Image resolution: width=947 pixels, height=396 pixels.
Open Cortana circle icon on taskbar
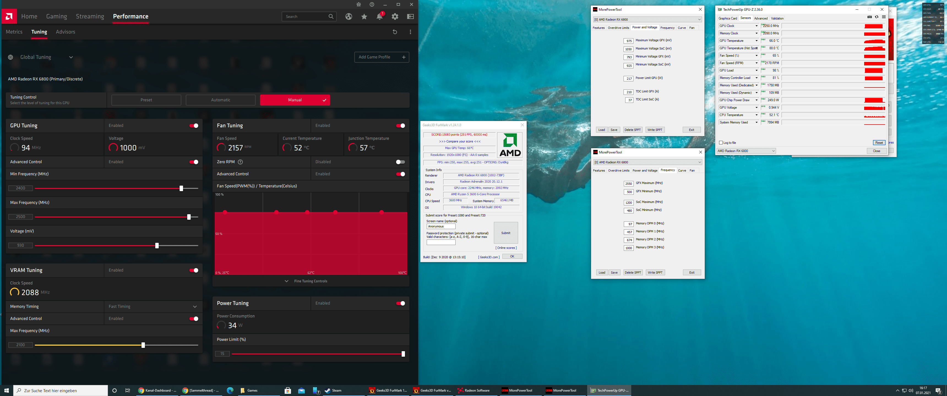click(114, 391)
